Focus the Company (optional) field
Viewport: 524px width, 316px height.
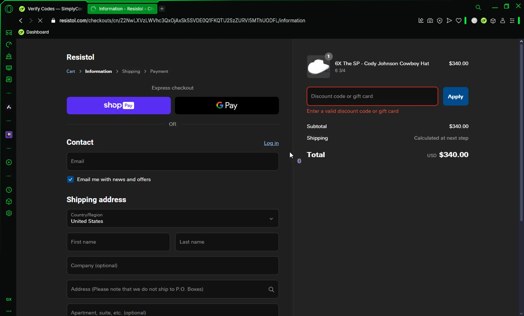tap(173, 265)
